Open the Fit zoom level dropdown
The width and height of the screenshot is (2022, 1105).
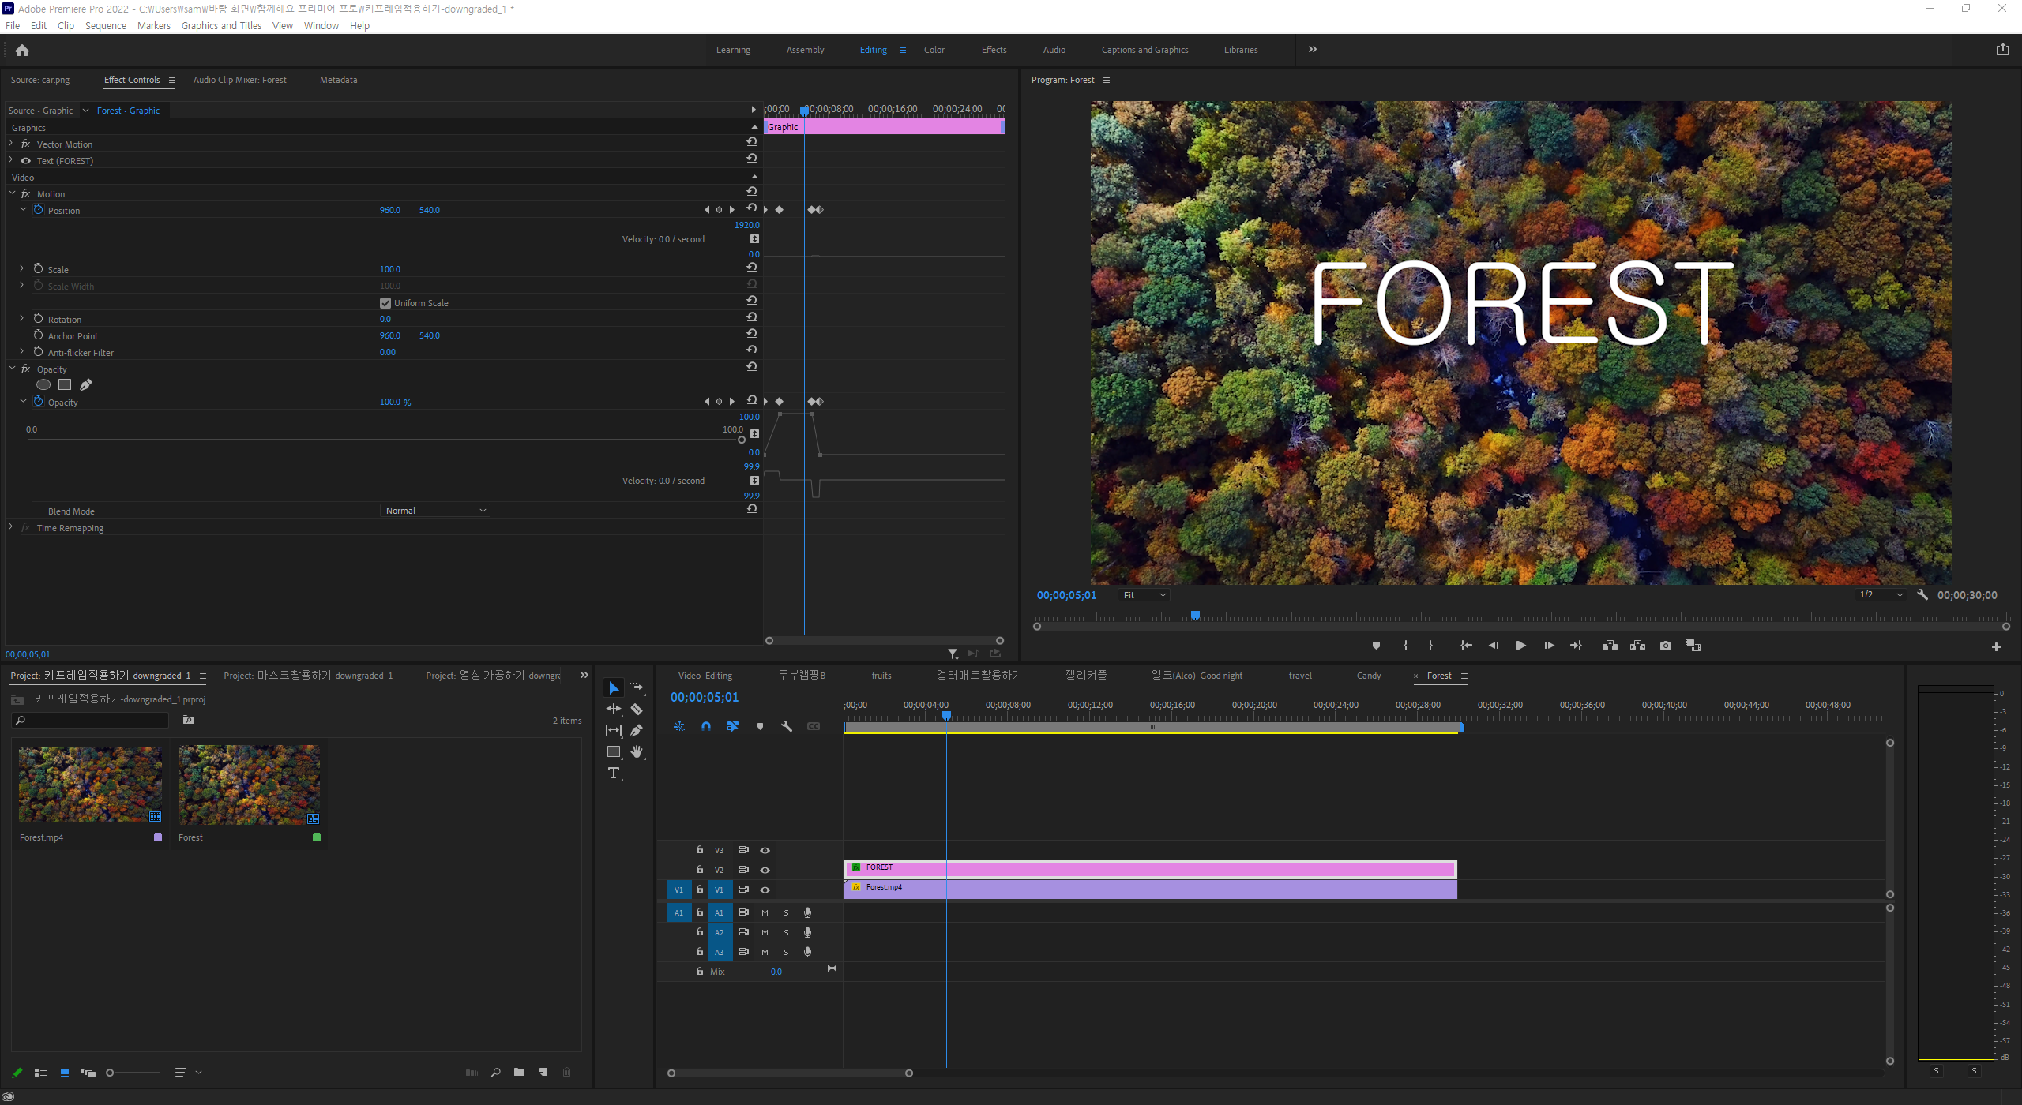pyautogui.click(x=1144, y=595)
